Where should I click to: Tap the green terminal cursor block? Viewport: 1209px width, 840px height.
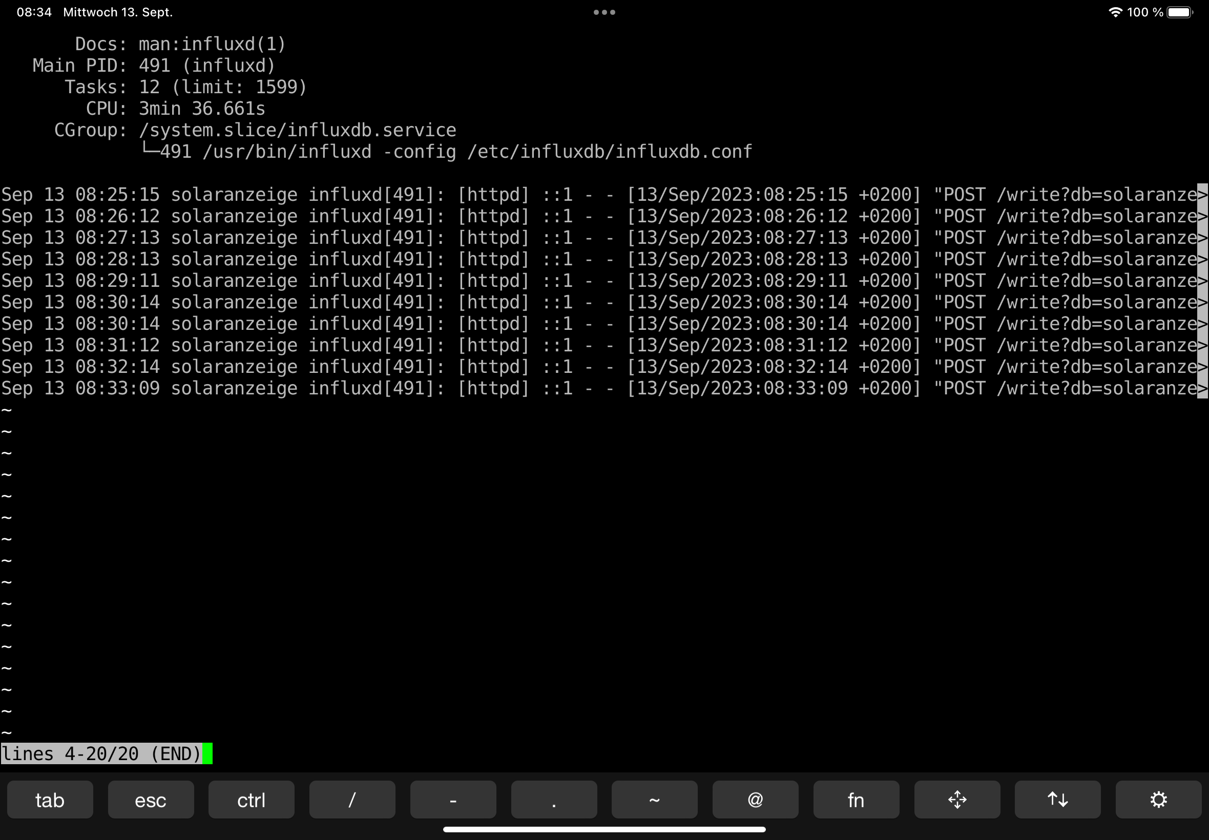(x=207, y=753)
